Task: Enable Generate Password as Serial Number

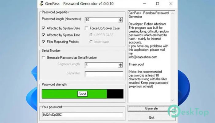Action: (x=44, y=58)
